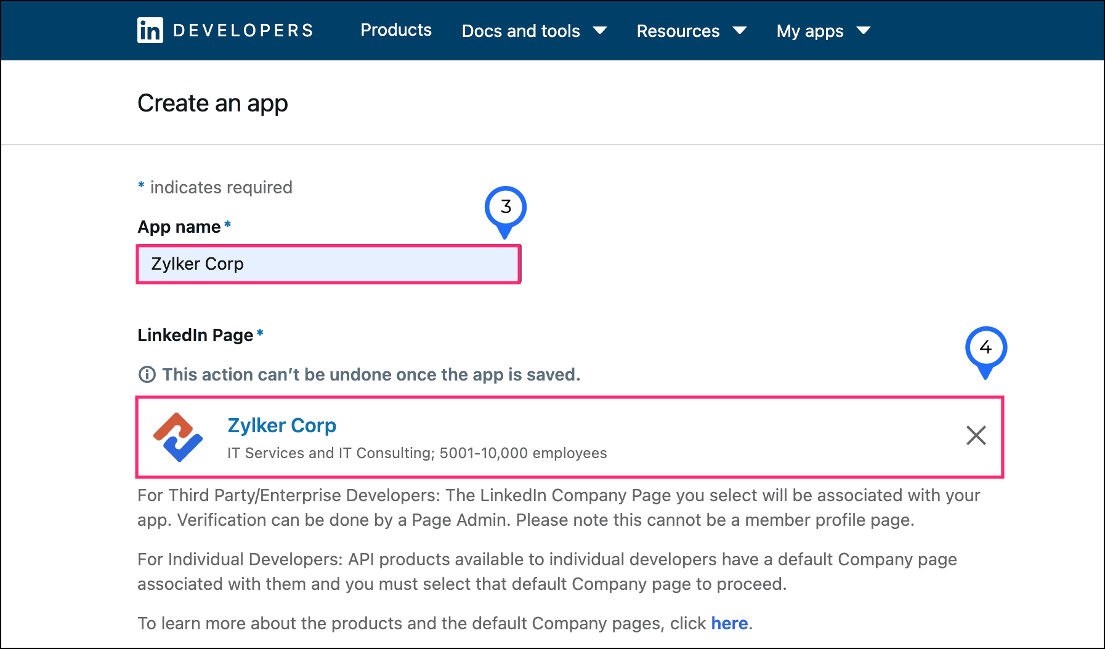Expand the Docs and tools dropdown arrow
1105x649 pixels.
coord(600,31)
